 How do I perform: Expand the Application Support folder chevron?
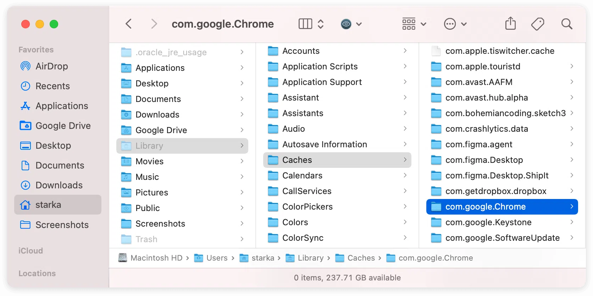[405, 82]
